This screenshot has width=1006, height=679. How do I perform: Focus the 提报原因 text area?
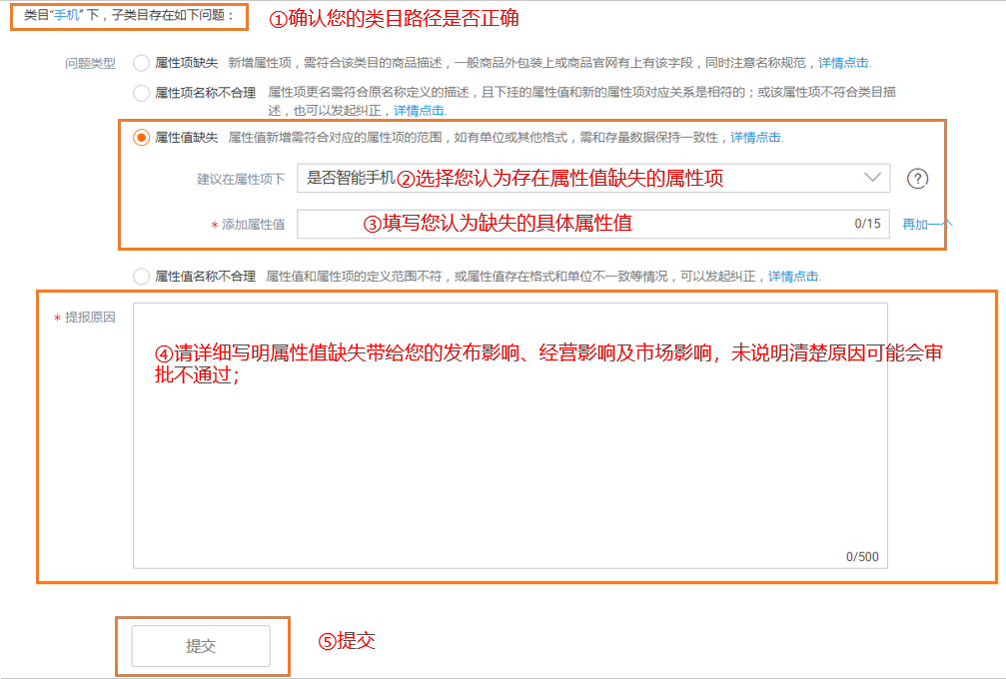(510, 435)
